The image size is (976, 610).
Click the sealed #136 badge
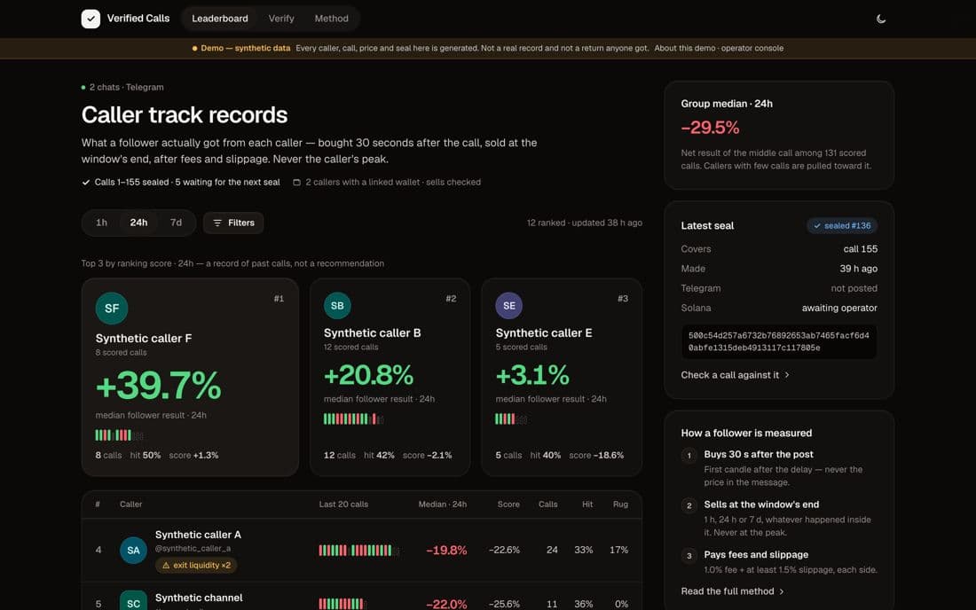point(842,226)
